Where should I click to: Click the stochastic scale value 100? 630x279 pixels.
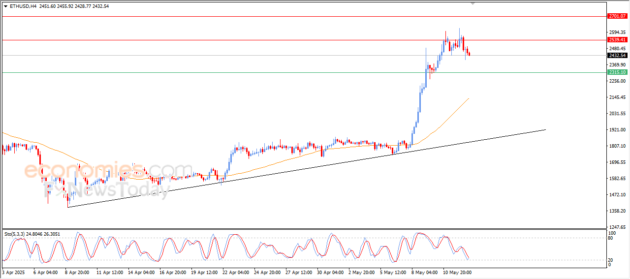click(x=612, y=233)
